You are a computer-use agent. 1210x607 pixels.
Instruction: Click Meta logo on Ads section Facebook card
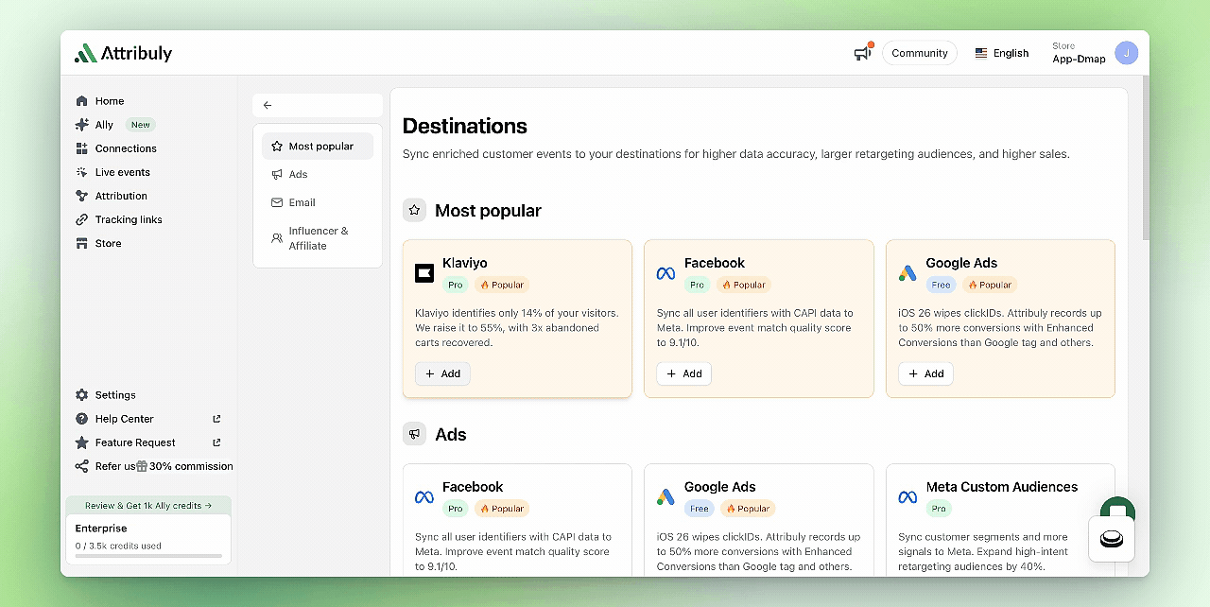[424, 497]
